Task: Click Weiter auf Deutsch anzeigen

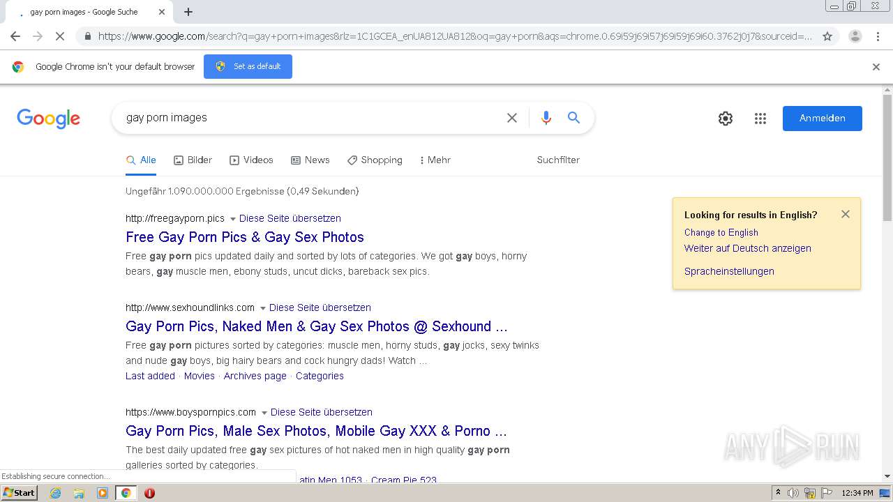Action: point(748,248)
